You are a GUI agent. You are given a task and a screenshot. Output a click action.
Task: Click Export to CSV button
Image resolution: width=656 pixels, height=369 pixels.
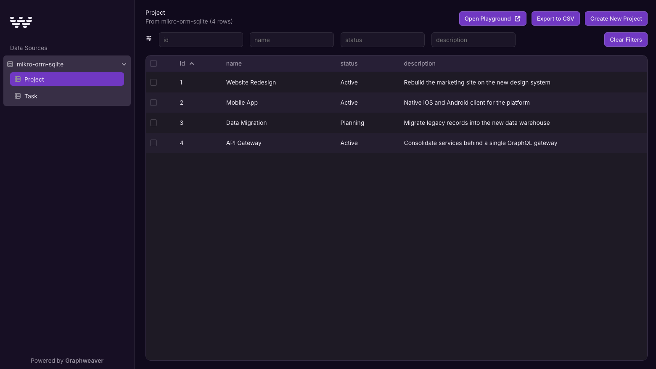(x=555, y=18)
